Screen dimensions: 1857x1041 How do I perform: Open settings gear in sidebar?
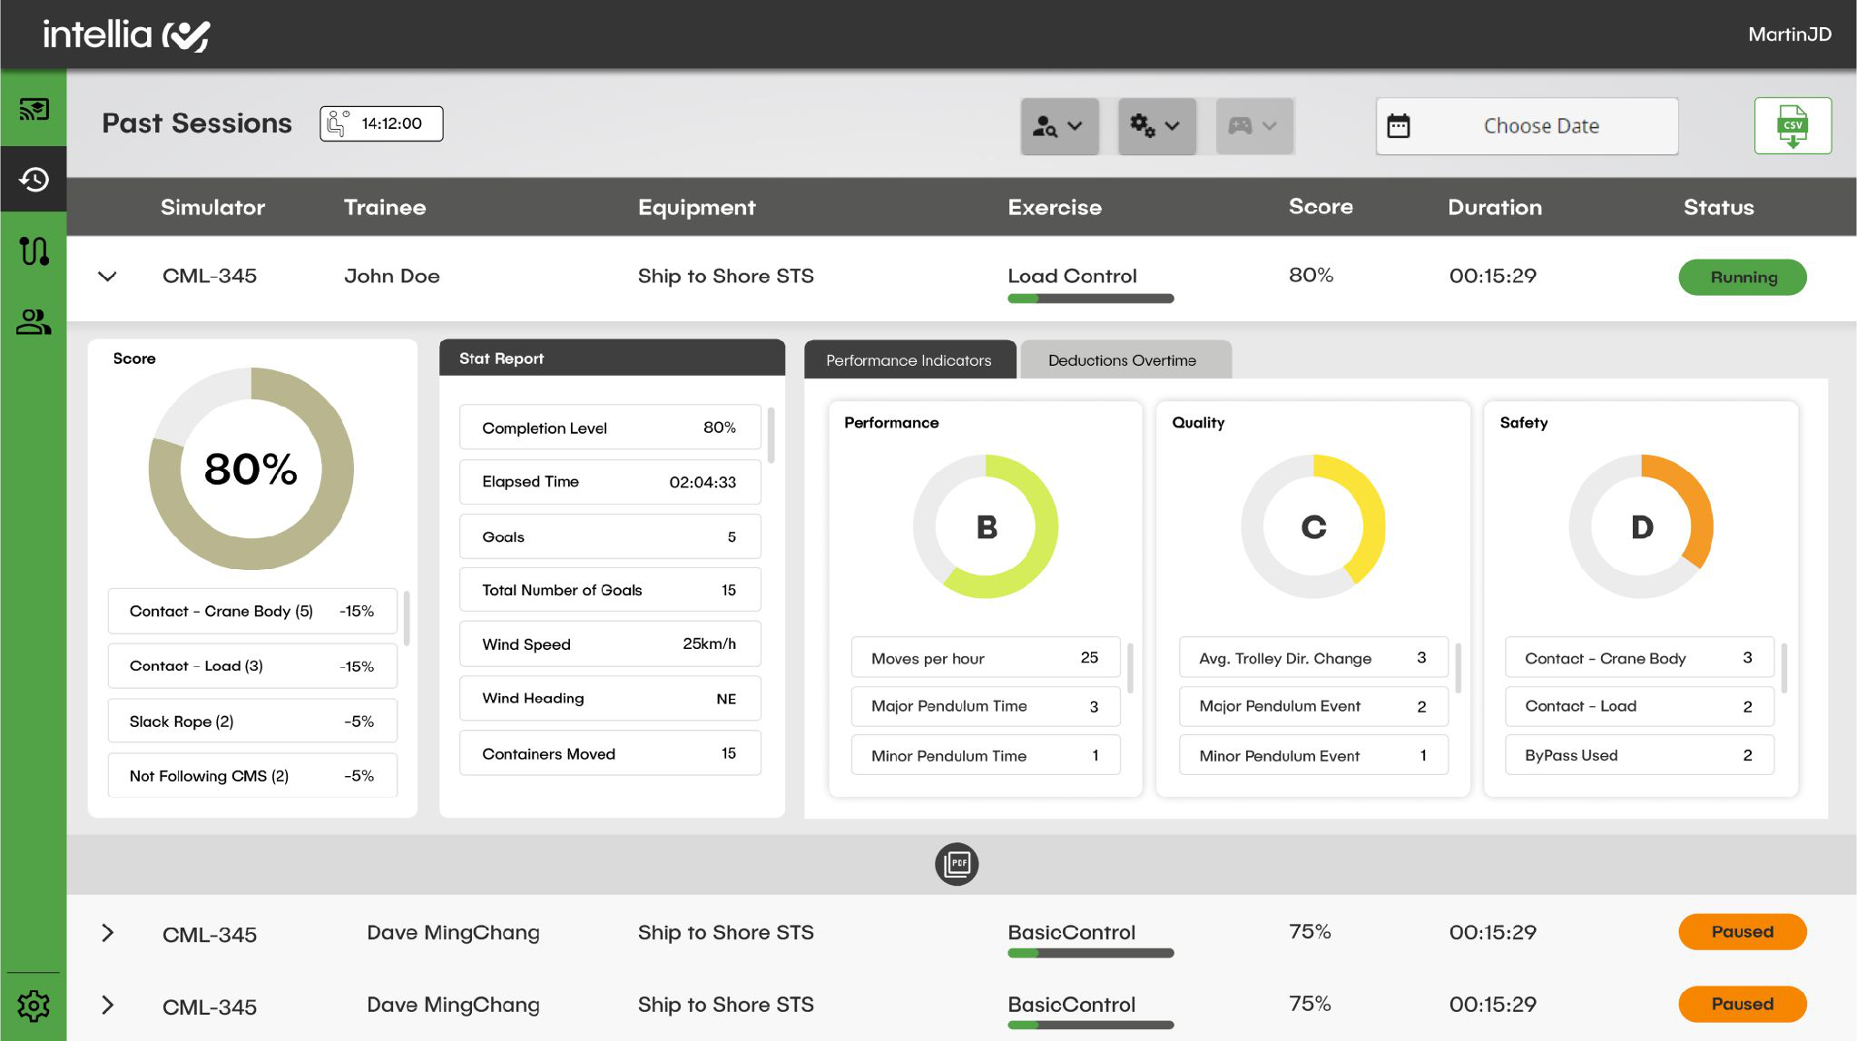click(x=34, y=1006)
